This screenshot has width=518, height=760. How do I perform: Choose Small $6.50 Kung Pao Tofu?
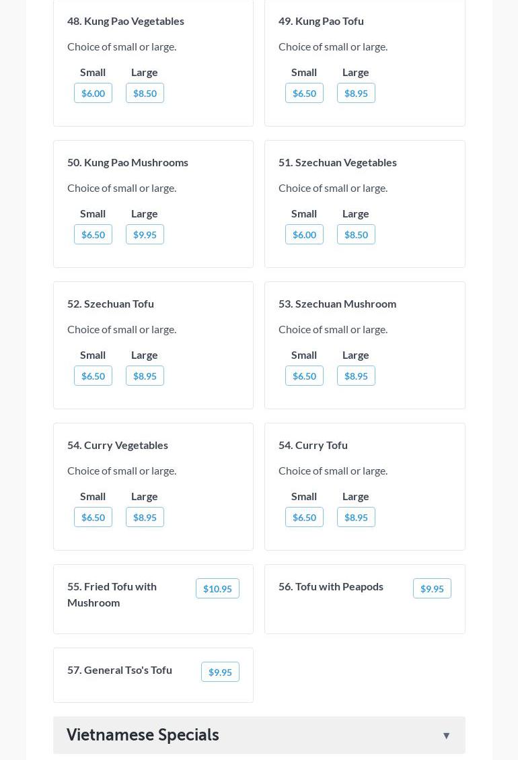304,93
